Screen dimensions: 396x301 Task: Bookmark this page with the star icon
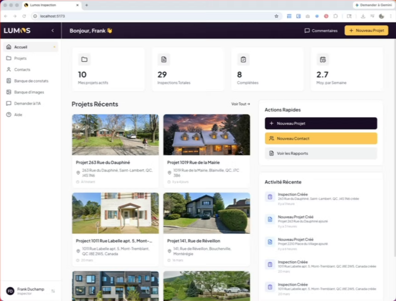pos(276,16)
